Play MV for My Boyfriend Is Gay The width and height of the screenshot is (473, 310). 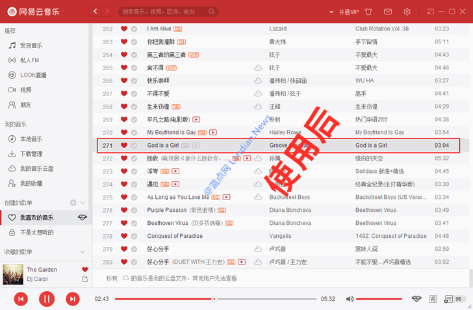[x=213, y=133]
